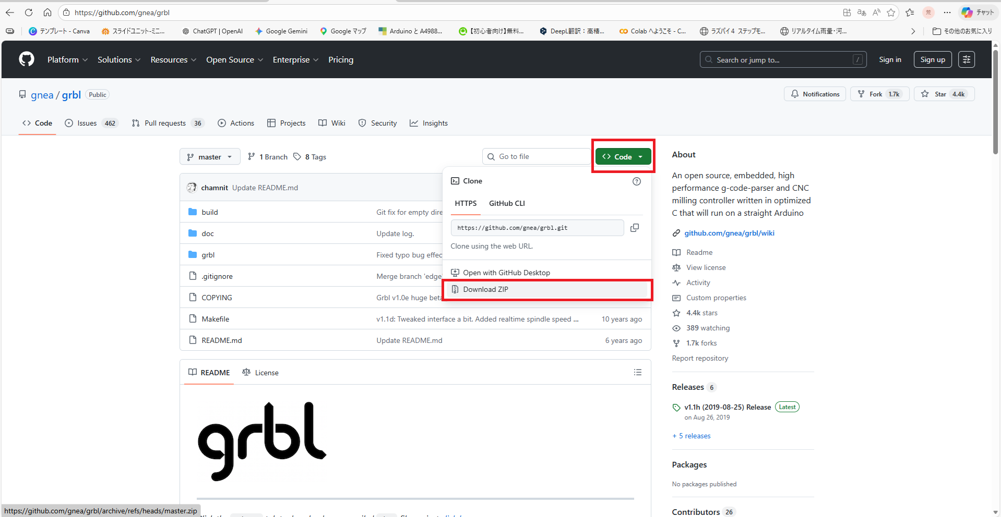The height and width of the screenshot is (517, 1001).
Task: Click the Clone help question icon
Action: [636, 181]
